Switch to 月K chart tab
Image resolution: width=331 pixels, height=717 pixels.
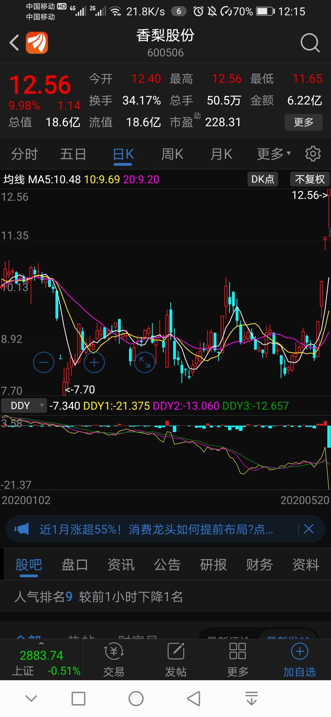click(221, 154)
